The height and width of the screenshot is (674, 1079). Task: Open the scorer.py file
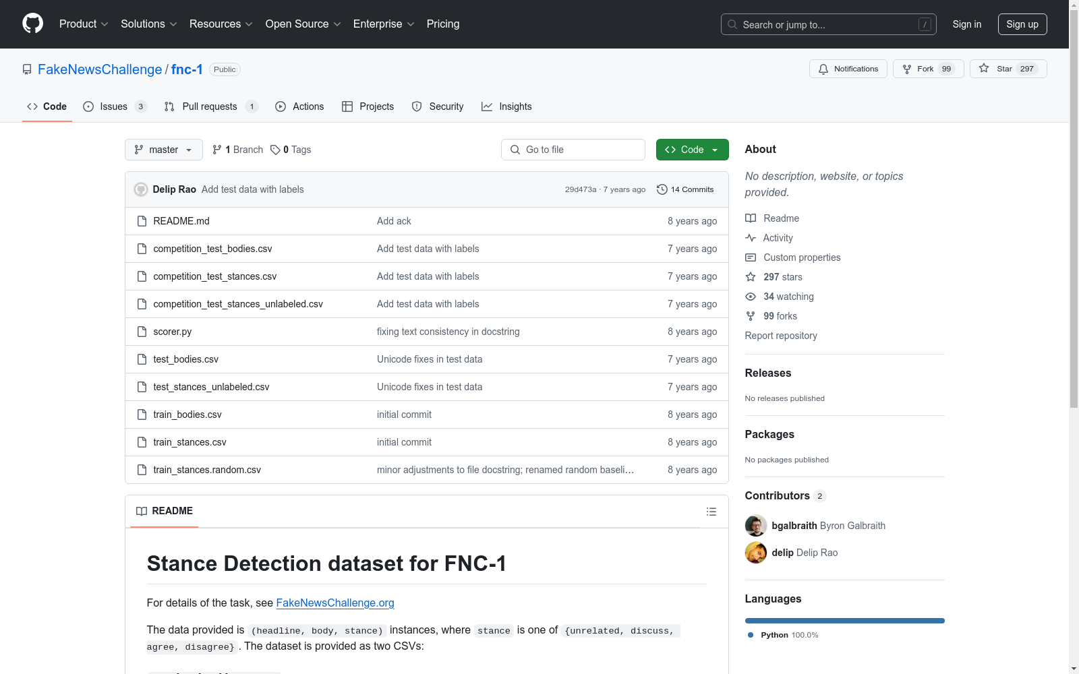pos(173,332)
